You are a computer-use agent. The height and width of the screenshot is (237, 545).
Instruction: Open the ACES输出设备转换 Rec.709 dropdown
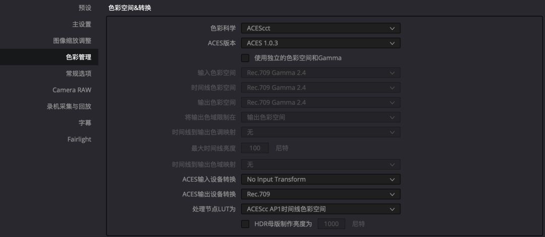320,194
